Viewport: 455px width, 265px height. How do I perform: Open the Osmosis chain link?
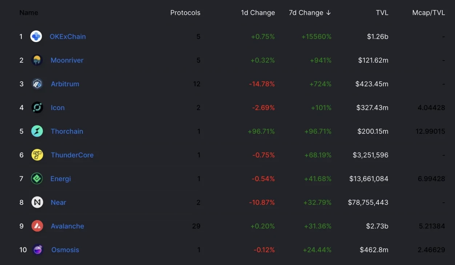65,250
